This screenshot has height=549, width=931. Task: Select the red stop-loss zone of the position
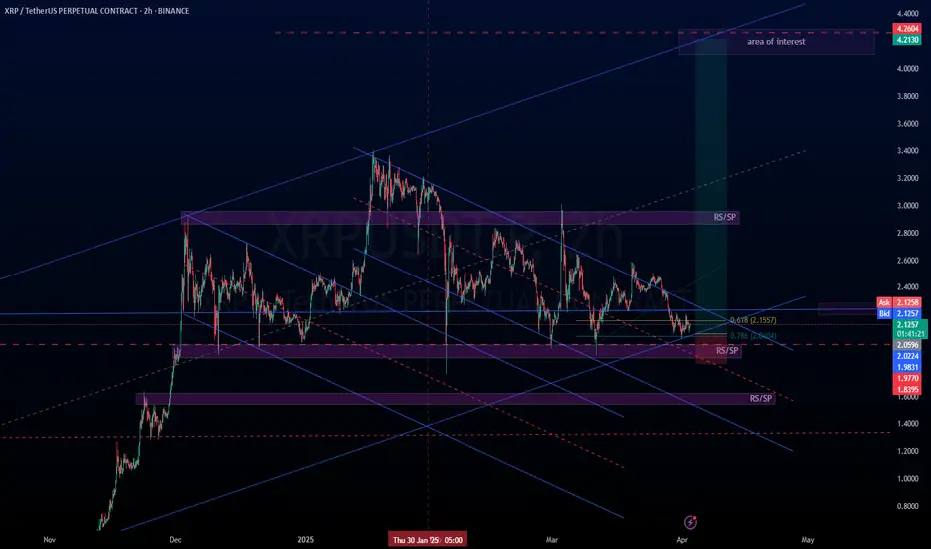[711, 349]
